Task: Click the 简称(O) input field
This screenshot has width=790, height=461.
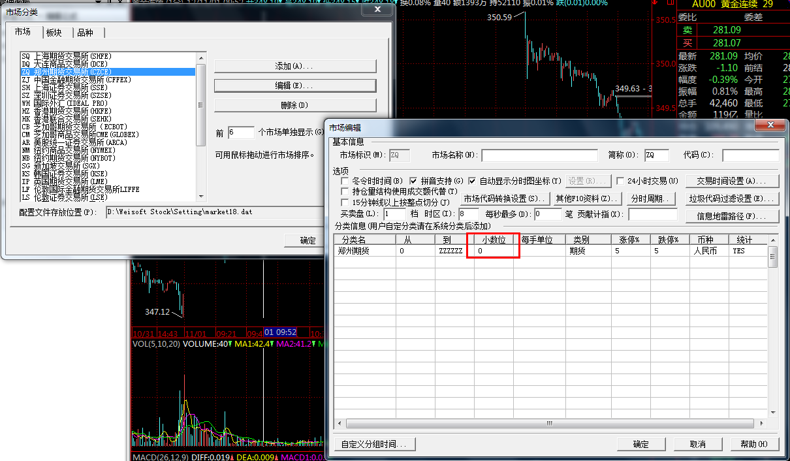Action: coord(657,155)
